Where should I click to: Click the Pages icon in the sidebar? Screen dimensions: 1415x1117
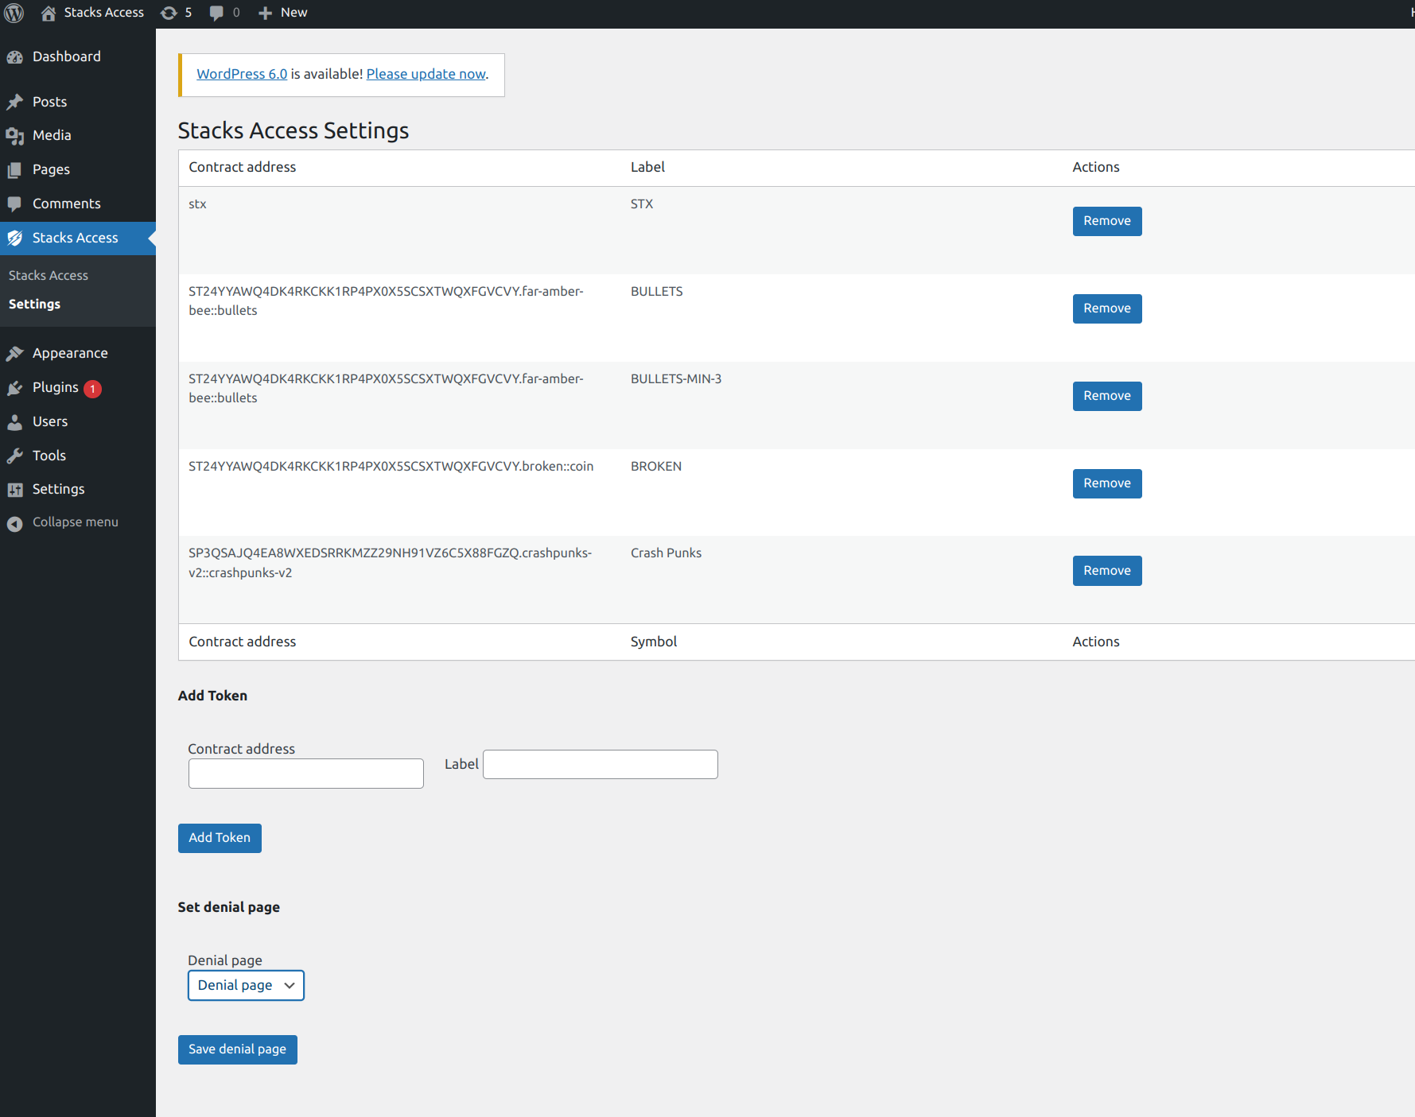[15, 170]
